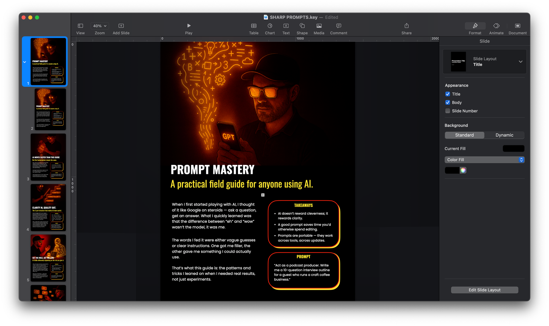This screenshot has height=326, width=549.
Task: Open the Media insert menu
Action: pyautogui.click(x=319, y=26)
